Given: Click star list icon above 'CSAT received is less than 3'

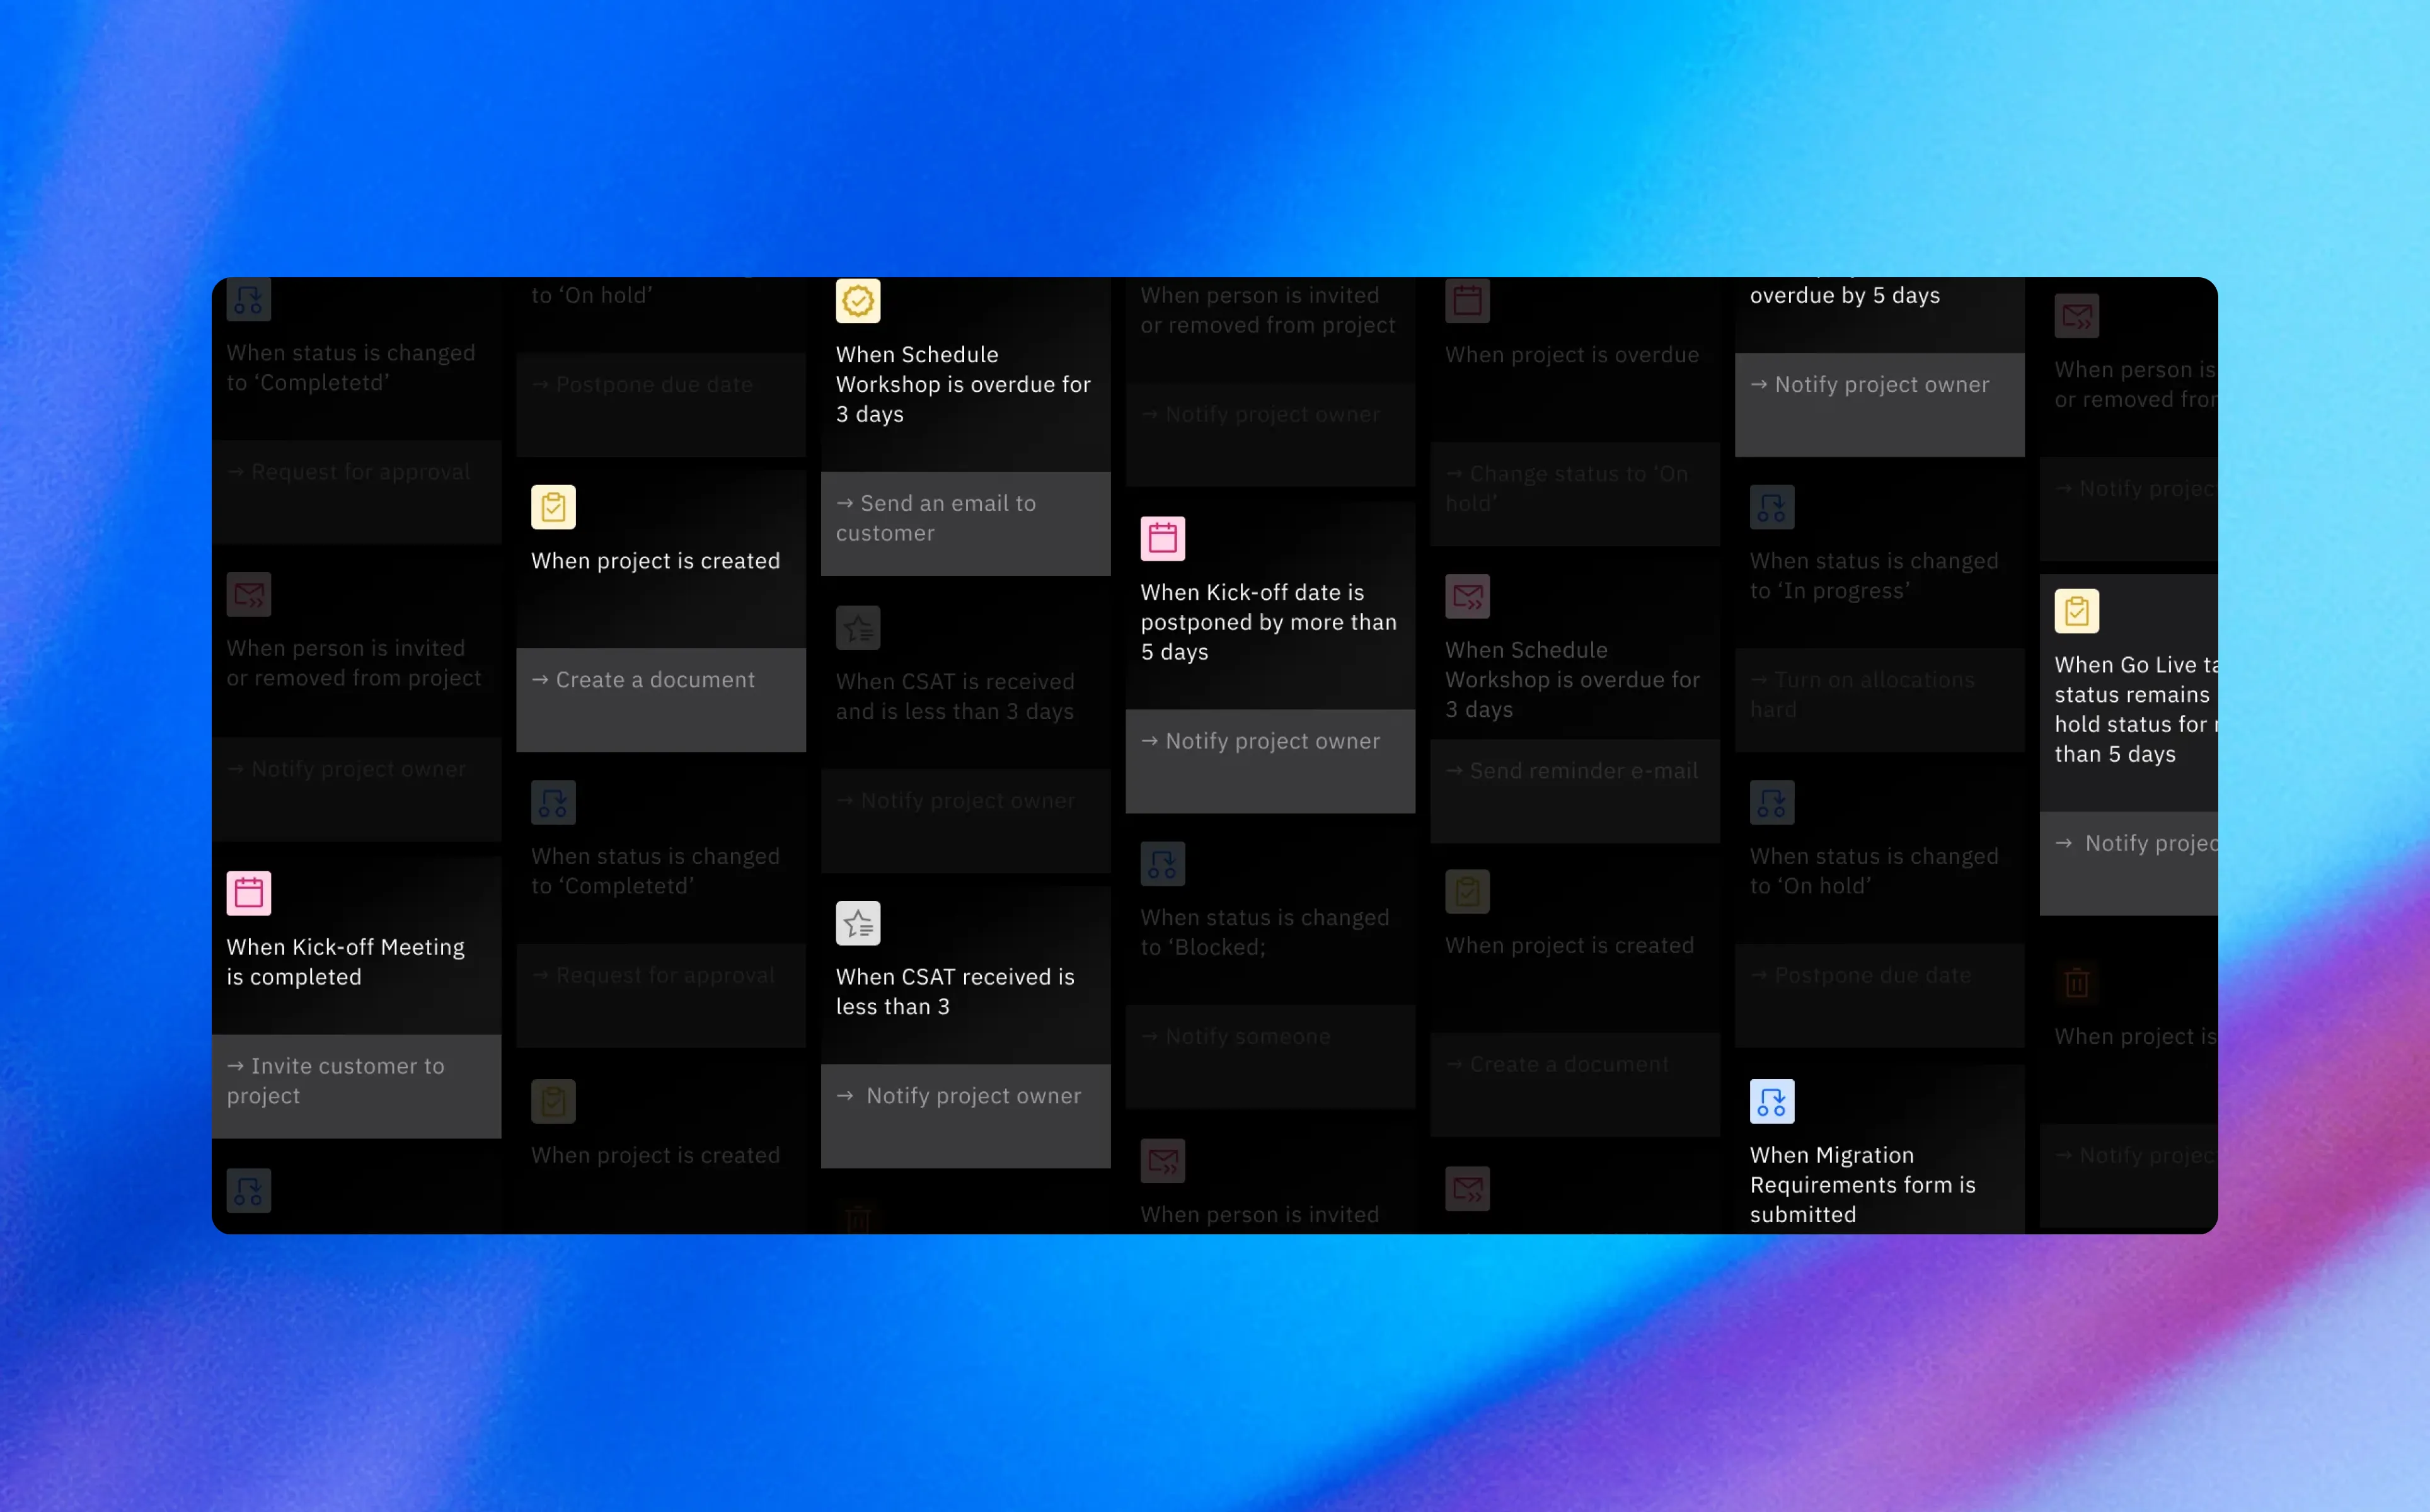Looking at the screenshot, I should coord(857,924).
